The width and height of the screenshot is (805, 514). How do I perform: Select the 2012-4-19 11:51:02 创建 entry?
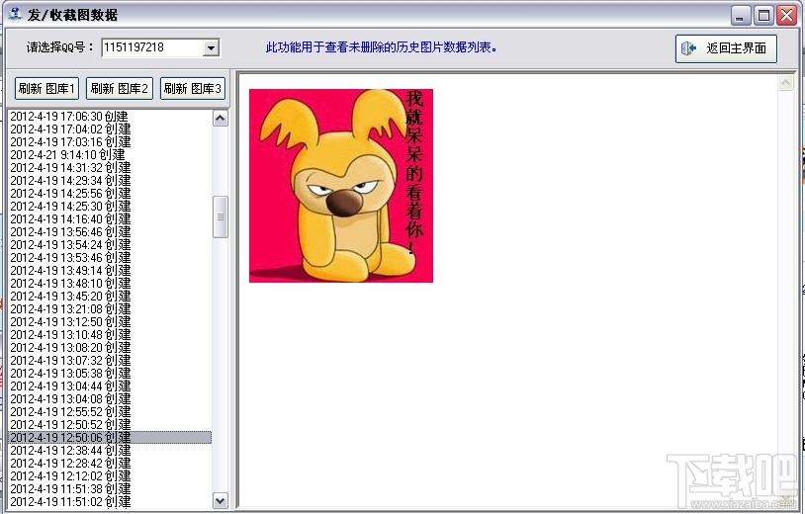(110, 502)
